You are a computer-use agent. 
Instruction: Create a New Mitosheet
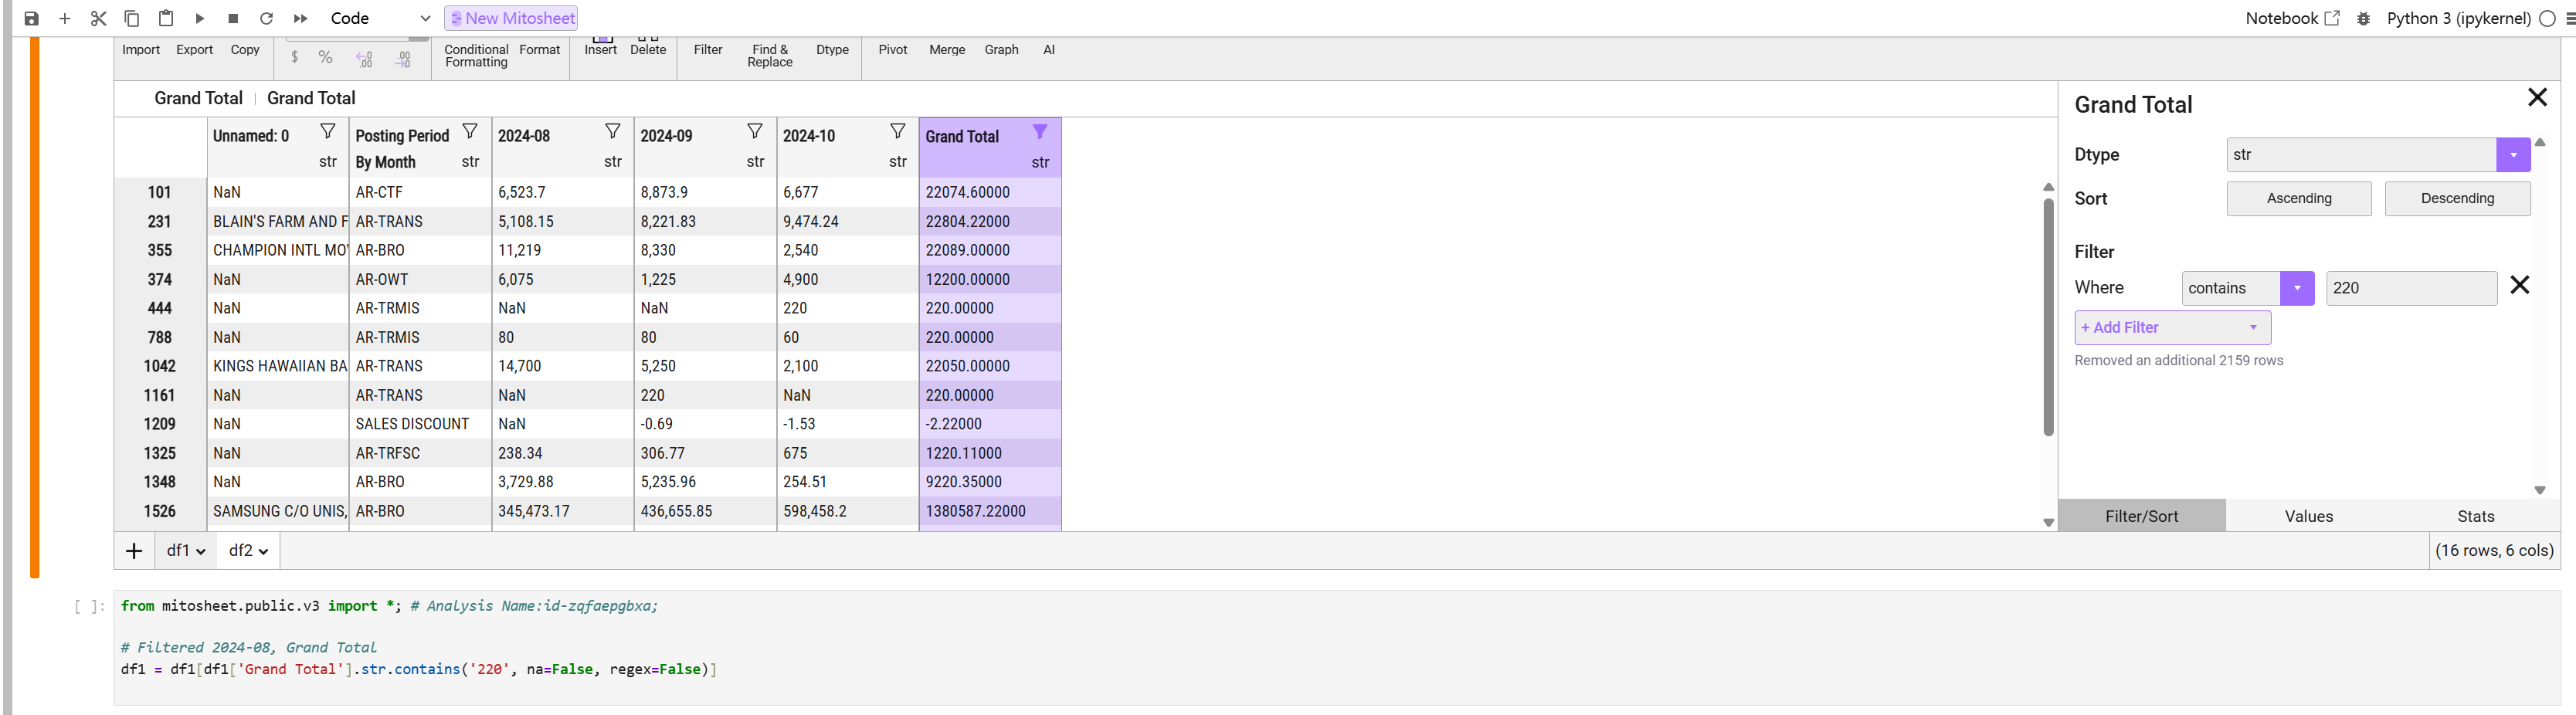click(511, 18)
